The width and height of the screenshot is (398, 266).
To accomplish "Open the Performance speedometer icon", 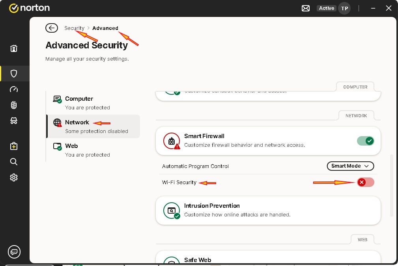I will [x=14, y=89].
